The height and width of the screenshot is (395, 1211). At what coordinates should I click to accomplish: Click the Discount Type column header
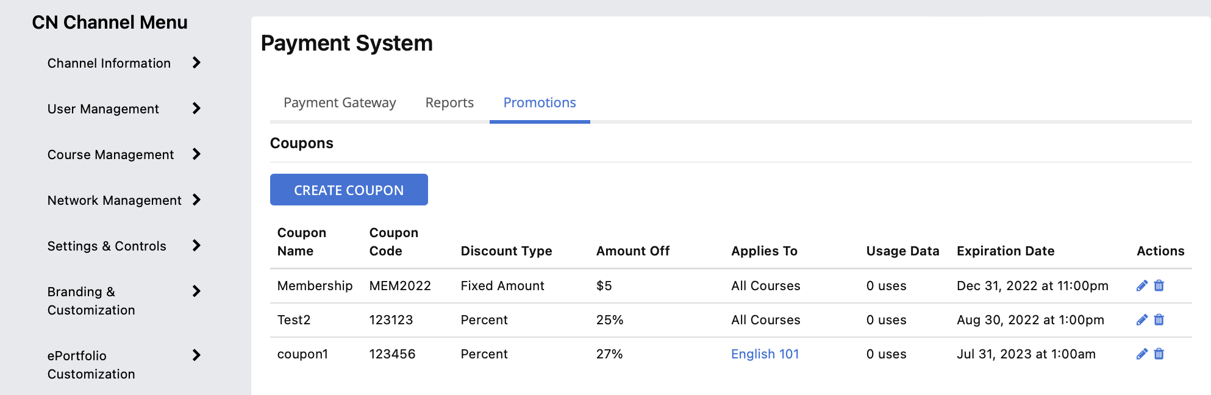(506, 251)
